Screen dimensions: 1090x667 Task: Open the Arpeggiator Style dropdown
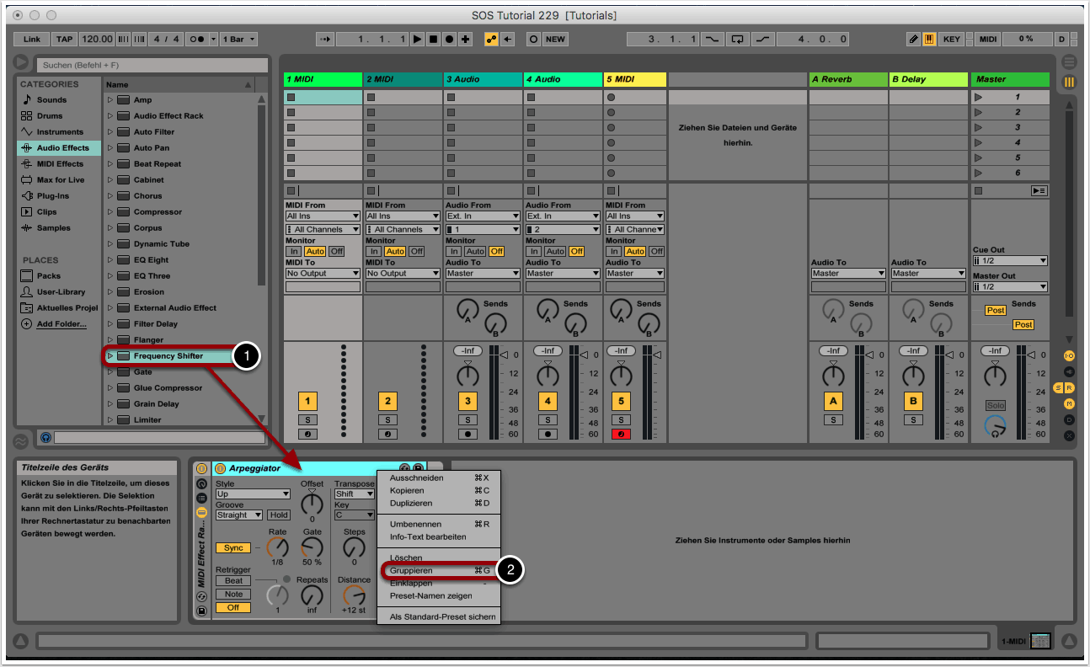(x=252, y=494)
